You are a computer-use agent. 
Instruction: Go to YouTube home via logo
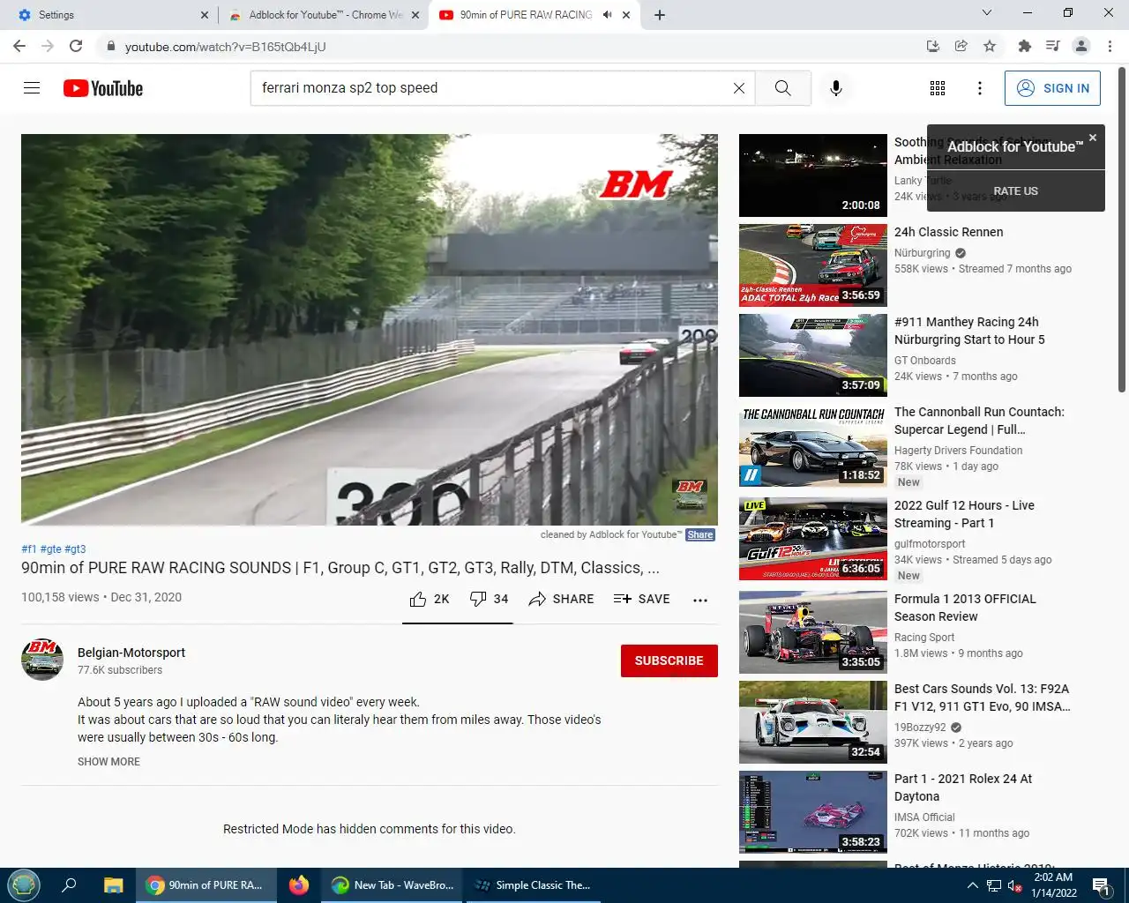tap(103, 88)
